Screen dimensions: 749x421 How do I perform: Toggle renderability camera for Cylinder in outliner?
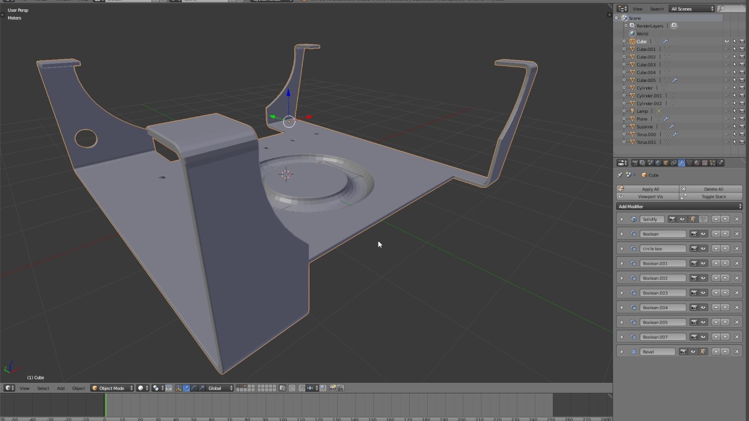(x=742, y=88)
